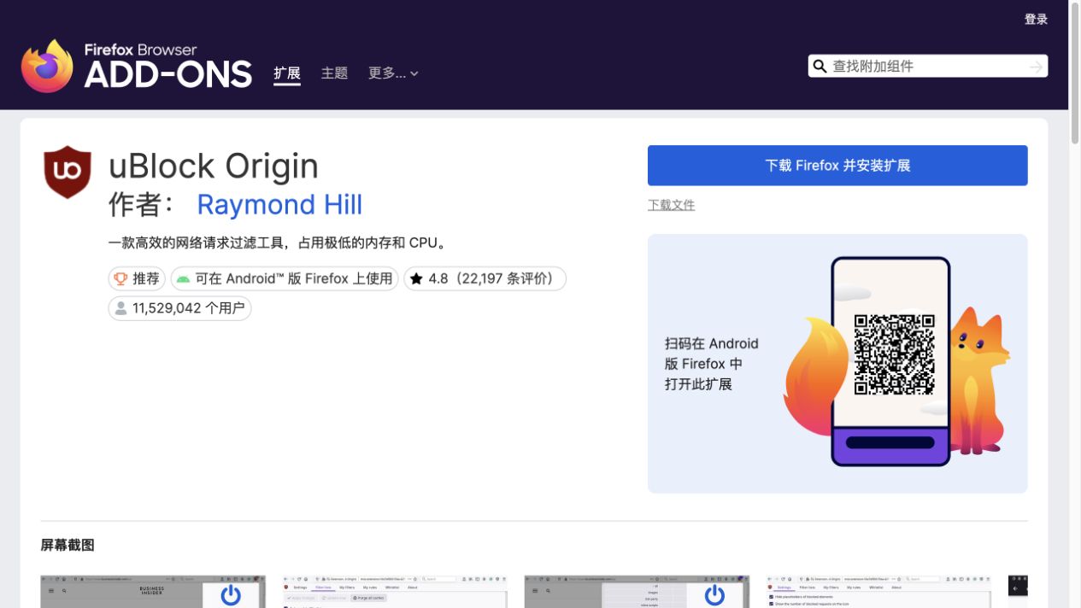Screen dimensions: 1081x608
Task: Click the trophy icon on 推荐 badge
Action: tap(120, 278)
